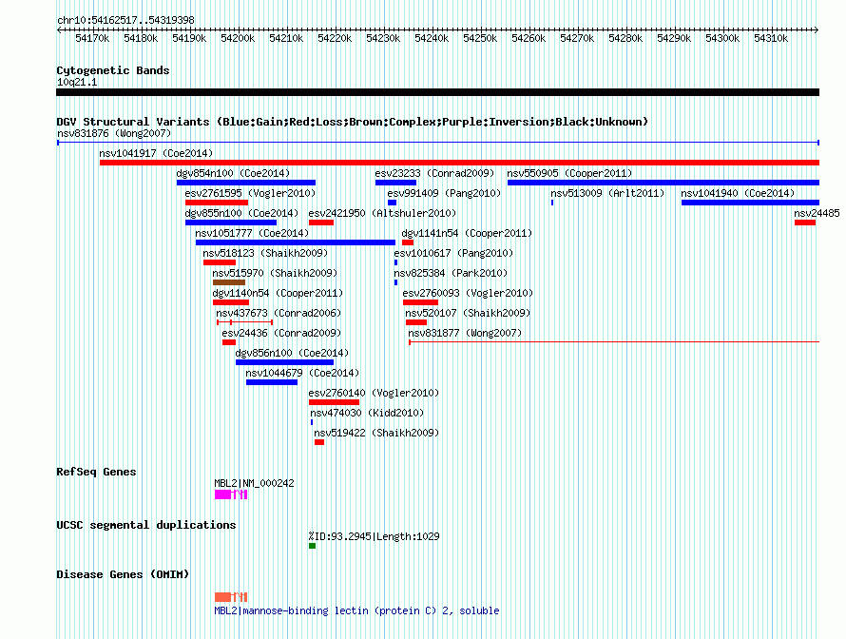Click nsv519422 (Shaikh2009) label
The width and height of the screenshot is (846, 639).
376,433
